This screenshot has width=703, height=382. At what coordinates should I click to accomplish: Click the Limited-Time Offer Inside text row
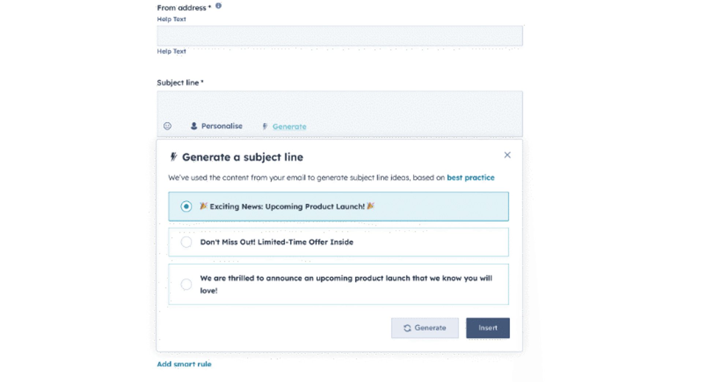276,242
